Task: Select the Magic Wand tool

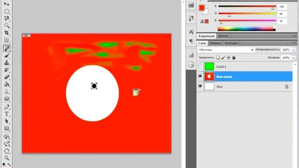Action: click(x=7, y=25)
